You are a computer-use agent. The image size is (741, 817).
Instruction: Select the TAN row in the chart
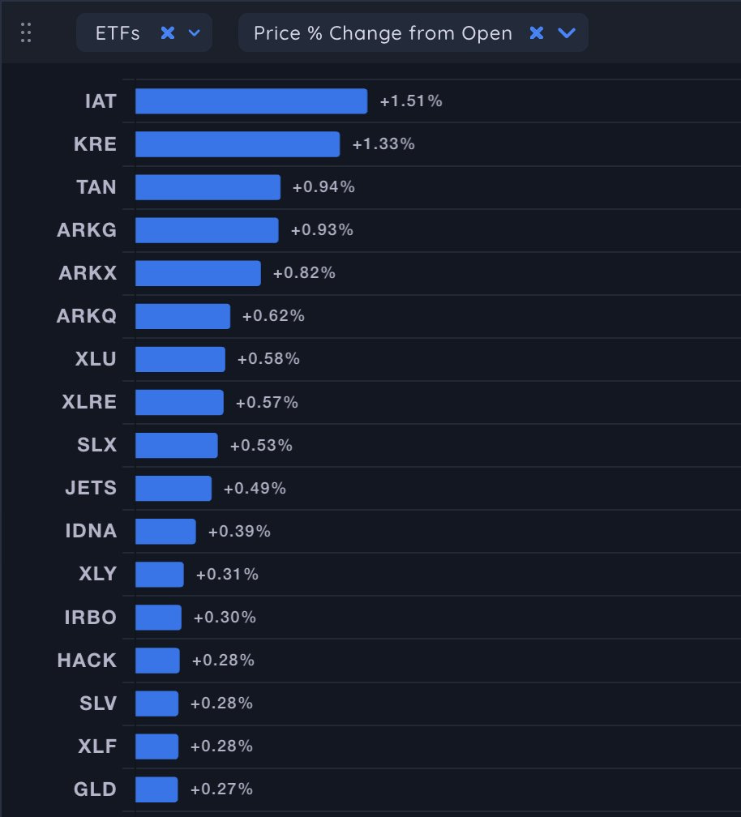coord(207,186)
